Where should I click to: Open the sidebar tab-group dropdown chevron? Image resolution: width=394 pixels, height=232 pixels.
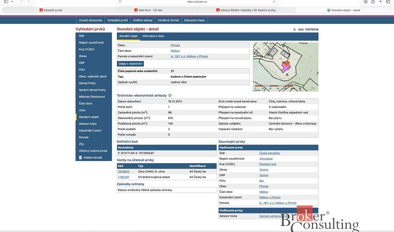pyautogui.click(x=12, y=2)
